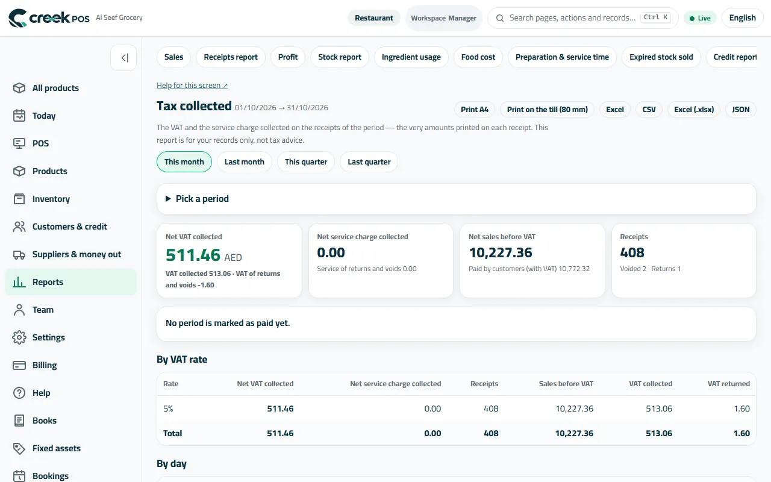Open the Sales report tab
This screenshot has height=482, width=771.
(173, 57)
